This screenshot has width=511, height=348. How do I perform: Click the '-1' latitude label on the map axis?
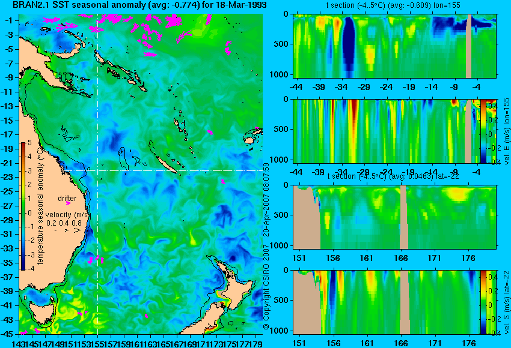9,20
